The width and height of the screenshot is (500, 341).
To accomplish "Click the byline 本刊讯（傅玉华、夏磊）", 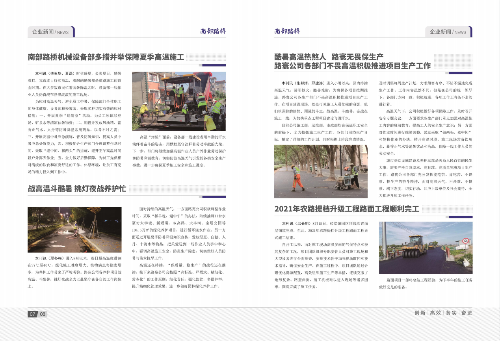I will coord(55,74).
